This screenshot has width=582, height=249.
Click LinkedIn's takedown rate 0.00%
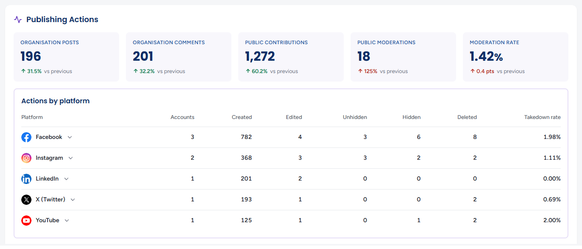click(x=552, y=179)
